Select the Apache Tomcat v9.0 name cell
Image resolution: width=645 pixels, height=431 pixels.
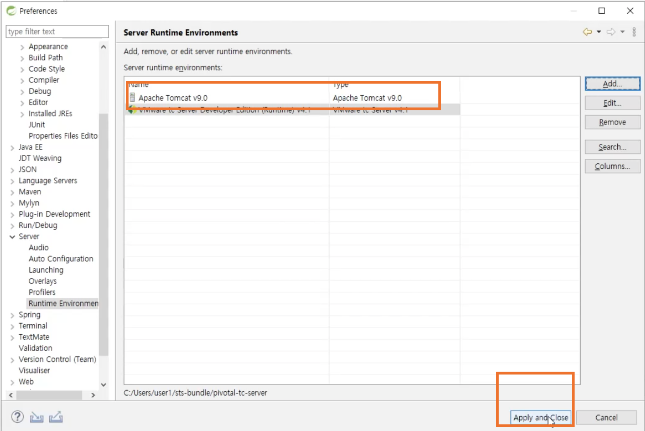tap(173, 98)
